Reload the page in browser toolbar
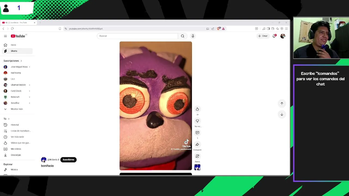This screenshot has height=196, width=349. click(x=12, y=29)
